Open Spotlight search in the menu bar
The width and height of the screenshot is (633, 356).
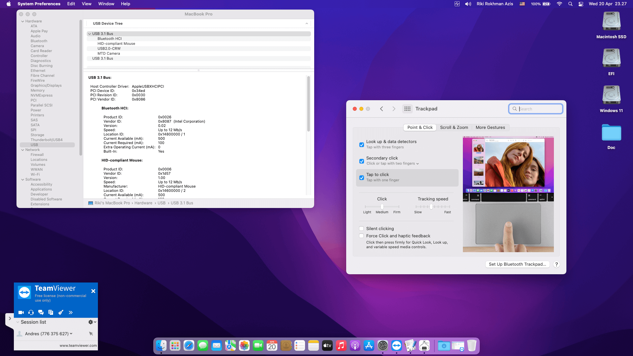[x=570, y=4]
